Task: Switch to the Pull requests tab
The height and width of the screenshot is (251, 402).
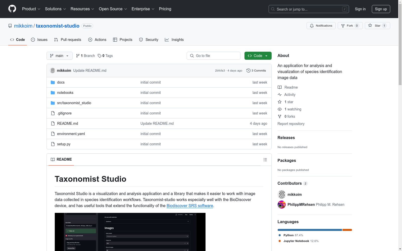Action: click(x=68, y=40)
